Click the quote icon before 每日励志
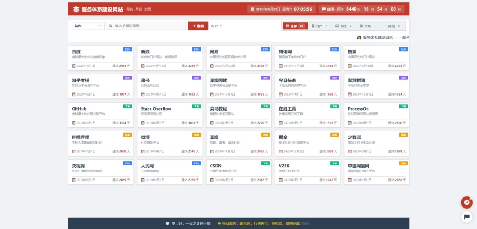Viewport: 477px width, 229px height. [x=219, y=223]
